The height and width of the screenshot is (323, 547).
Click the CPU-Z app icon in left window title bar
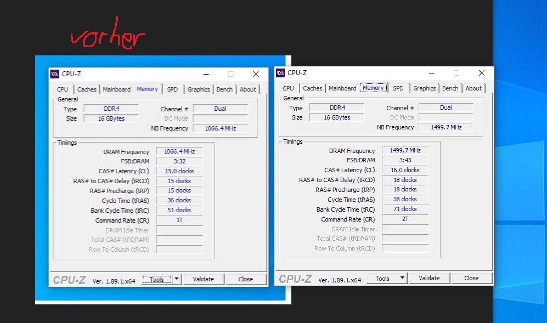pos(55,74)
